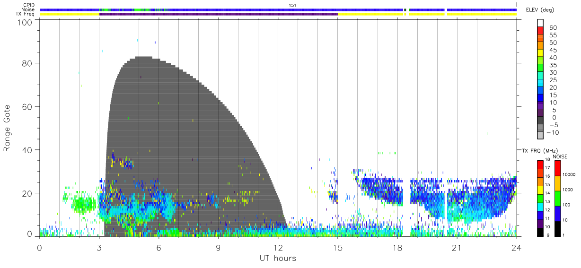
Task: Click the ELEV (deg) colorbar title
Action: tap(541, 10)
